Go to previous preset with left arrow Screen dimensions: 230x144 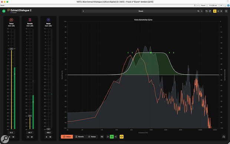pos(83,11)
